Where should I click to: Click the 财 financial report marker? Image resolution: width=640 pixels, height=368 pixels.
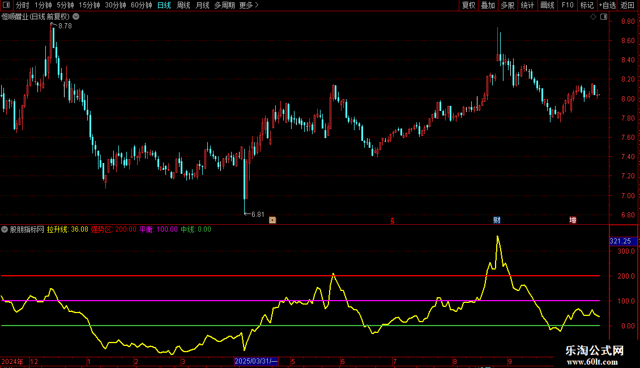(x=497, y=220)
